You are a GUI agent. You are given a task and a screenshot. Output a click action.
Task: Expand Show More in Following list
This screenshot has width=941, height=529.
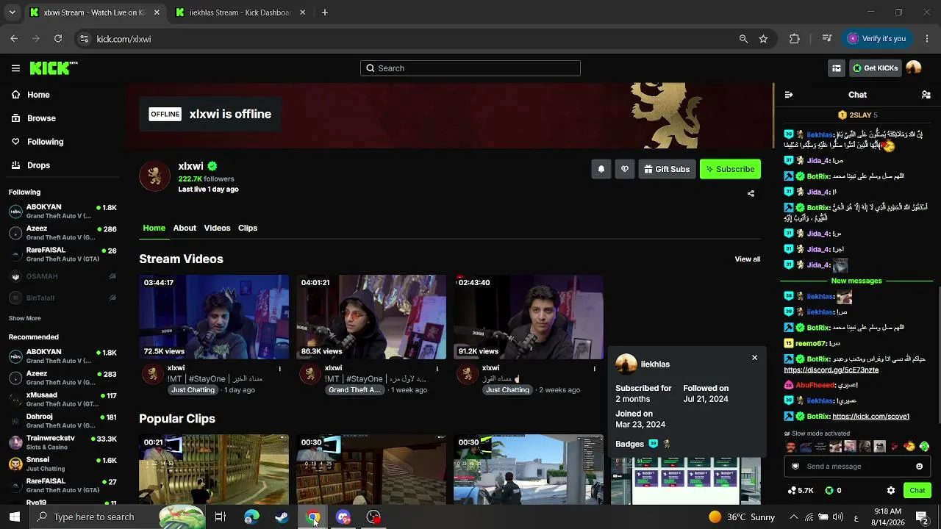25,318
